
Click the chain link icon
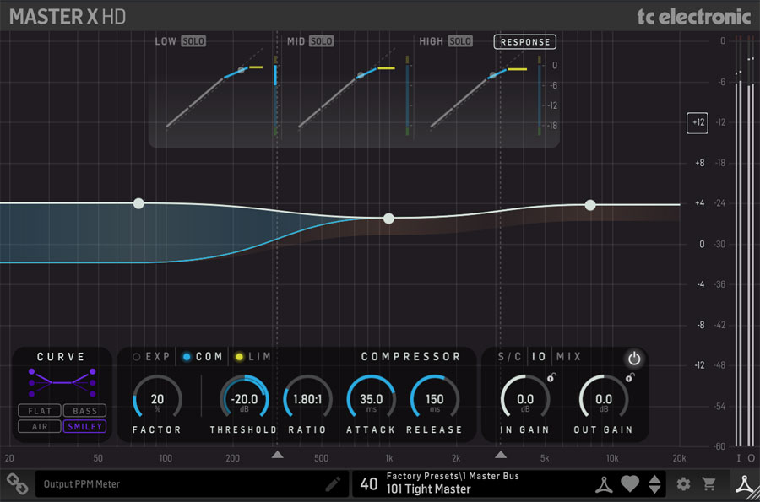[17, 483]
